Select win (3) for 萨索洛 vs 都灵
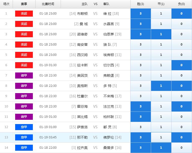 coord(140,127)
